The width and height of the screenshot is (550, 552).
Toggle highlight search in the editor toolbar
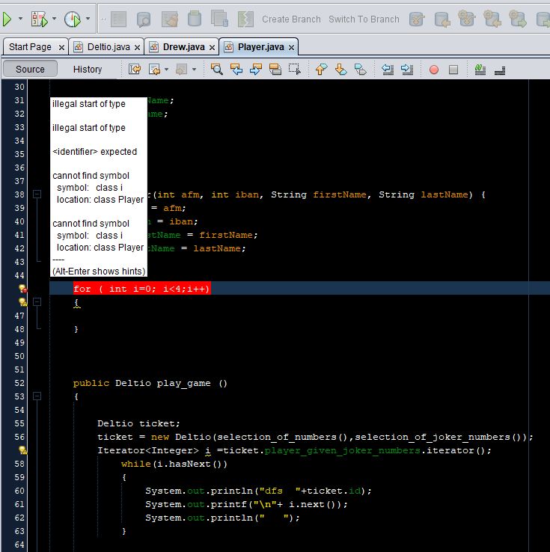point(275,70)
